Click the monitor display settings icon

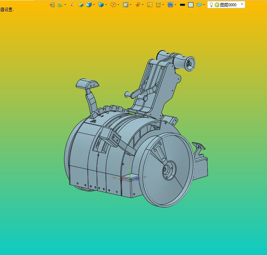(x=170, y=5)
